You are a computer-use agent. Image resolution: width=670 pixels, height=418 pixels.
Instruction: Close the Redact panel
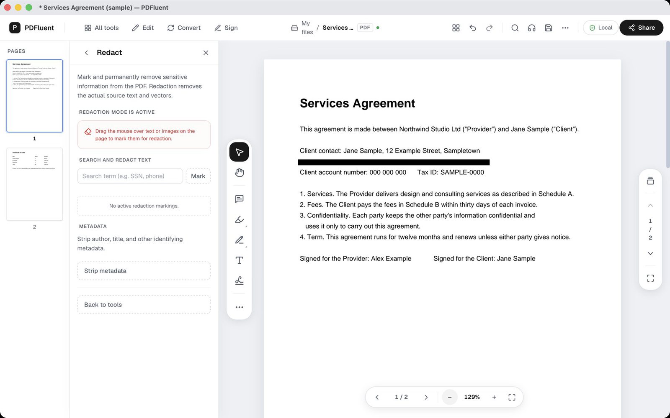[x=206, y=53]
